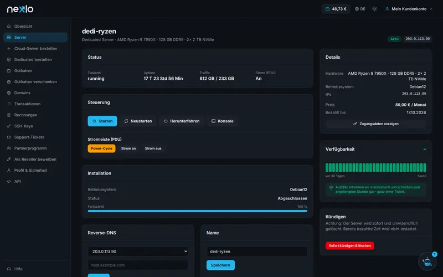Click the power icon in Herunterfahren button
Image resolution: width=443 pixels, height=277 pixels.
point(166,121)
